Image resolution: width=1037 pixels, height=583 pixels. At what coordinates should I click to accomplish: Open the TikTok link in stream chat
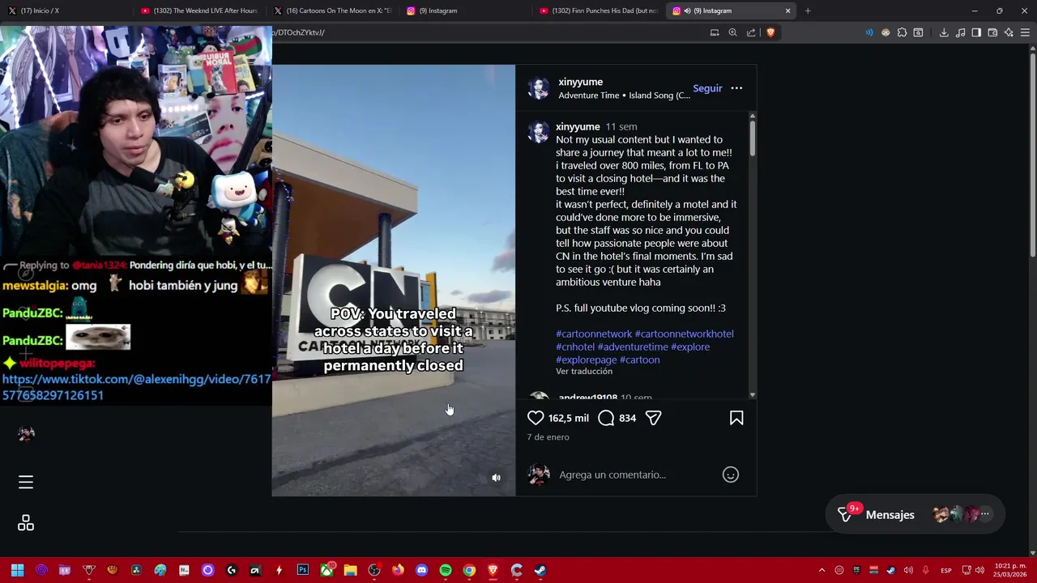click(136, 387)
